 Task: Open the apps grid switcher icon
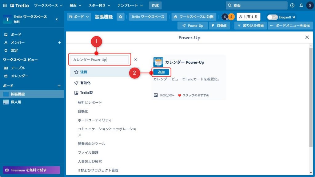[5, 6]
